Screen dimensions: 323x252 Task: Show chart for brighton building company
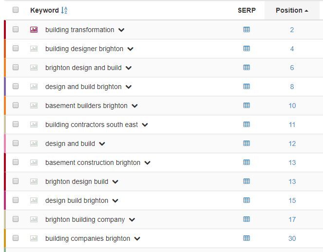(x=34, y=219)
